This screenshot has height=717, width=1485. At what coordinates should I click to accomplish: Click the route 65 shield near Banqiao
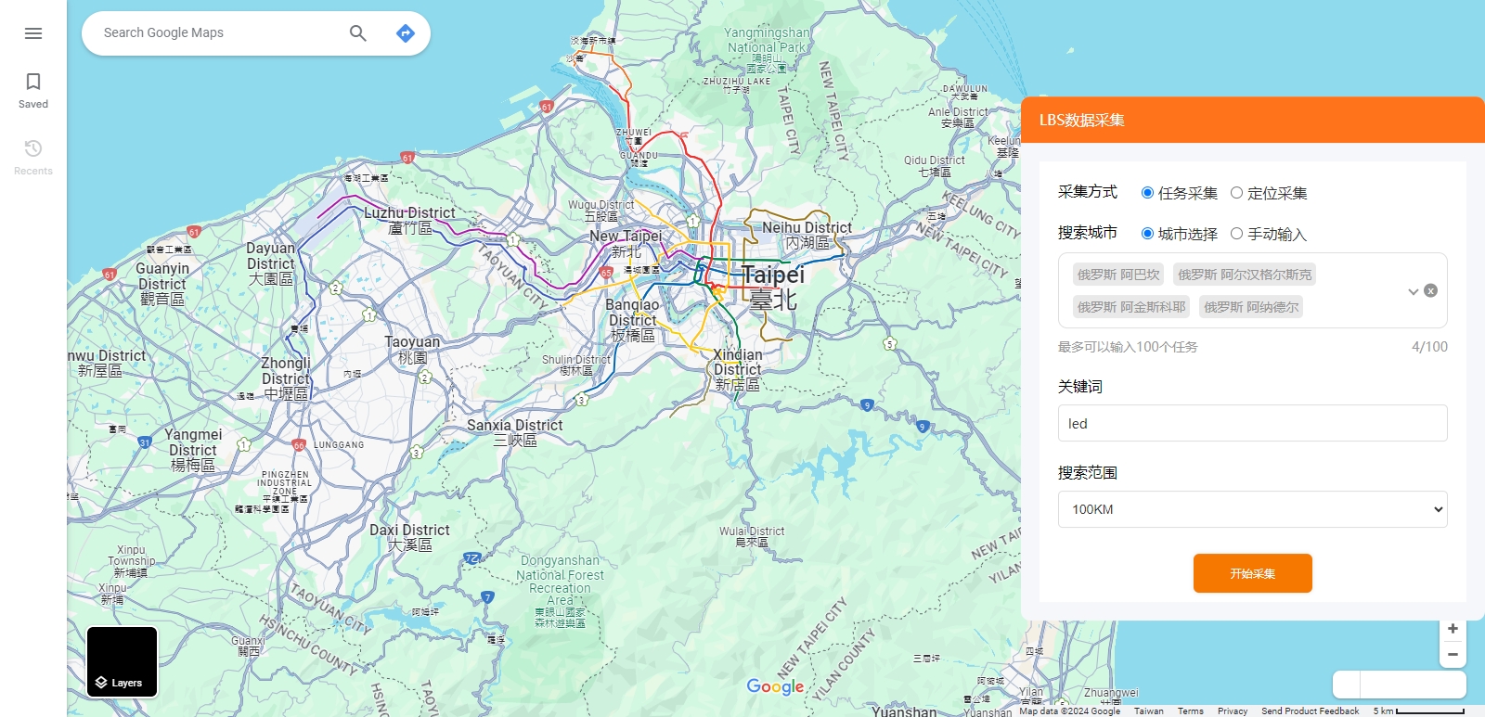click(606, 273)
